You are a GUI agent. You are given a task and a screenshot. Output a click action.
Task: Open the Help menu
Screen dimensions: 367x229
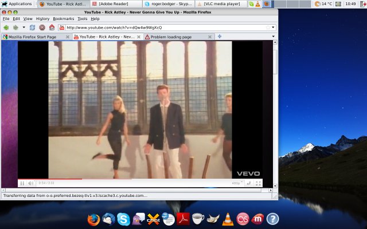95,19
